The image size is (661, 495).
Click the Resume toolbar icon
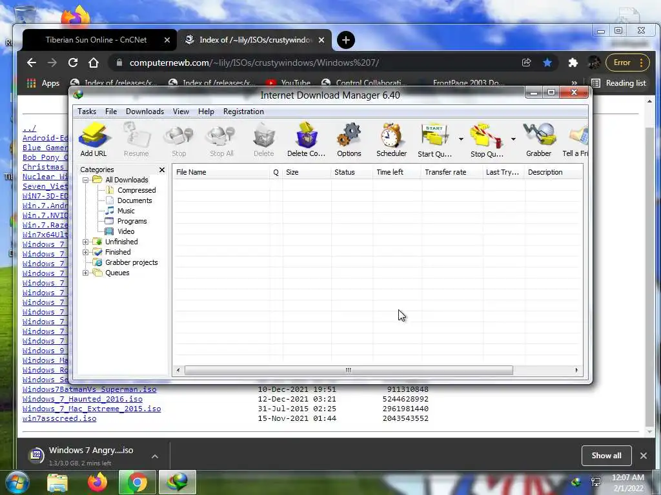(136, 140)
